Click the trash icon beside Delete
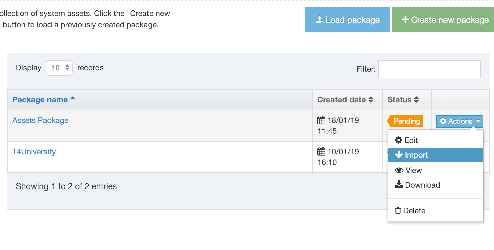The image size is (494, 250). 398,211
